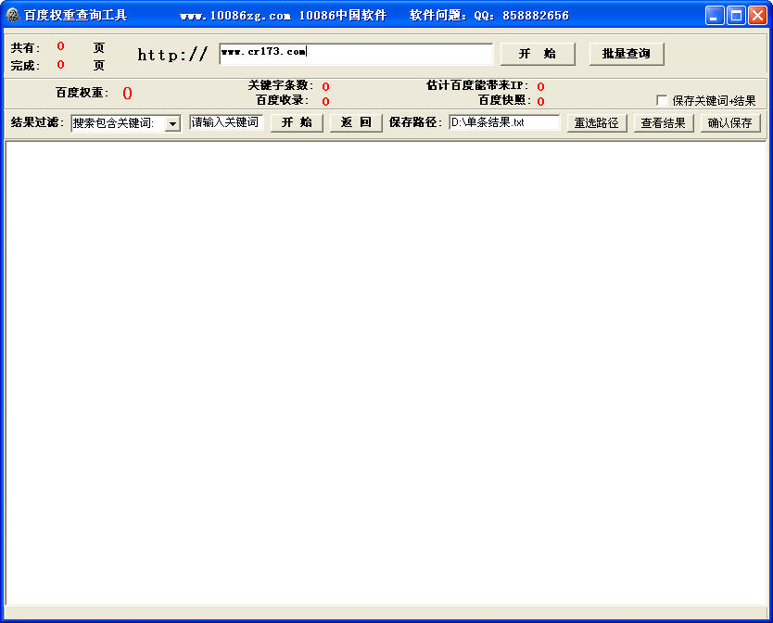
Task: Open results with 查看结果 button
Action: click(x=664, y=122)
